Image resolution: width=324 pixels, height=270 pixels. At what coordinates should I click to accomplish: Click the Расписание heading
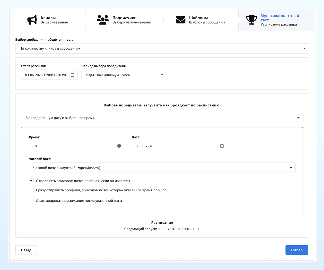[x=162, y=222]
